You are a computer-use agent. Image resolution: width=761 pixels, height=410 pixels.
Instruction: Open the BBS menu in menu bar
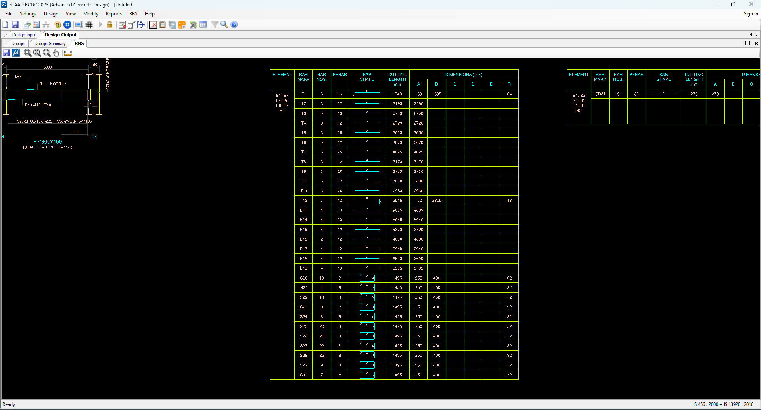coord(133,14)
